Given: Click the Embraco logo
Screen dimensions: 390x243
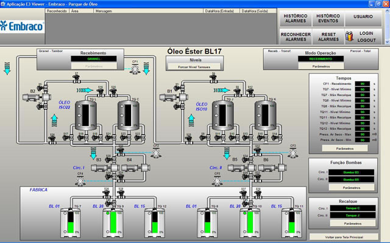Looking at the screenshot, I should click(x=22, y=26).
